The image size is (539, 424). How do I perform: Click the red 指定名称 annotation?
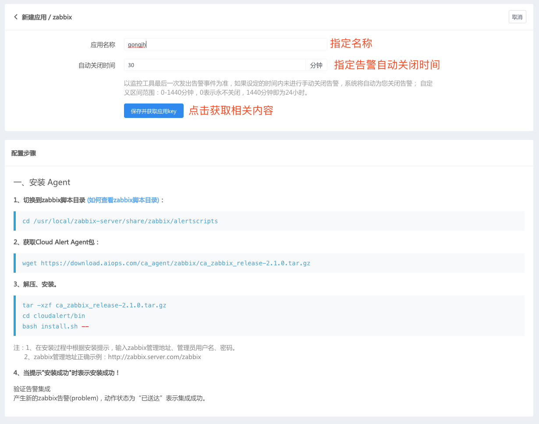351,43
